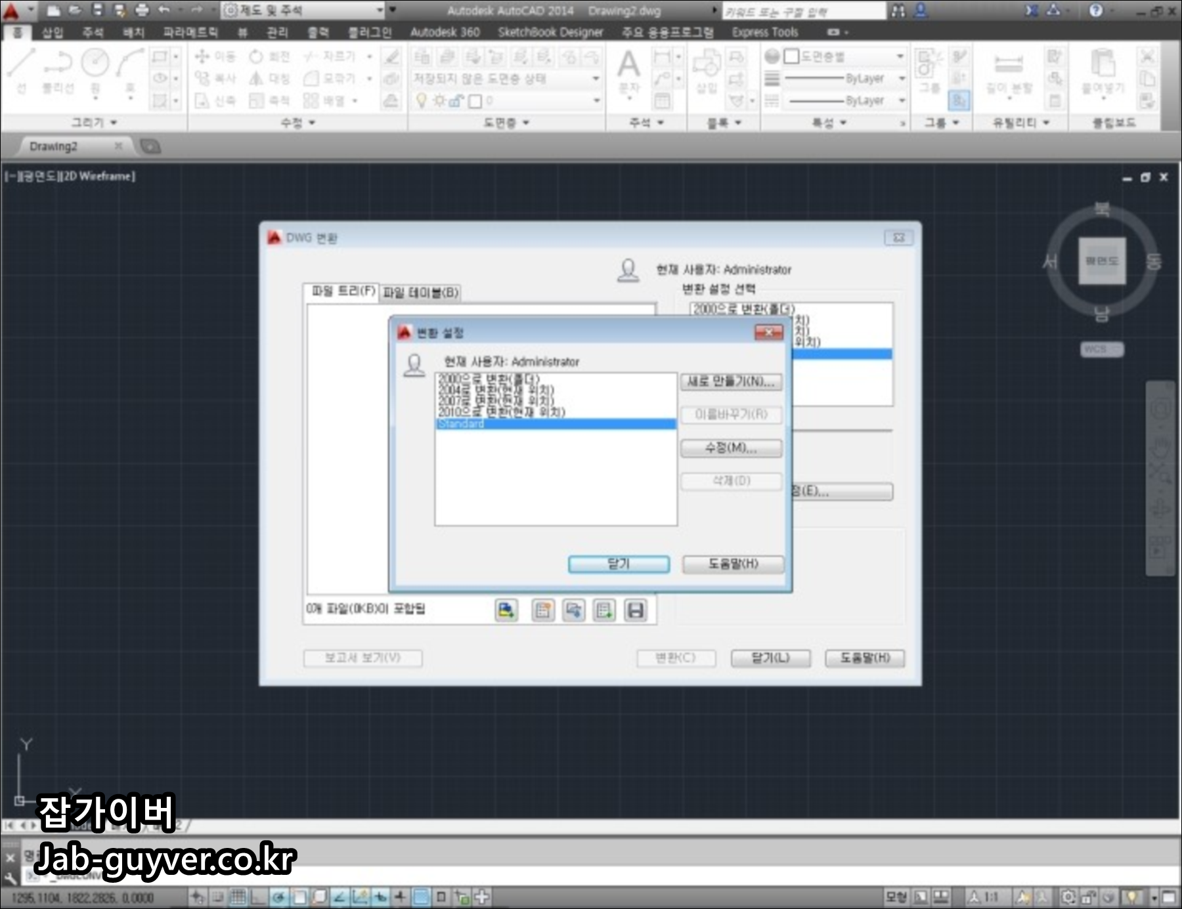Viewport: 1182px width, 909px height.
Task: Click the Trim (자르기) tool
Action: coord(330,57)
